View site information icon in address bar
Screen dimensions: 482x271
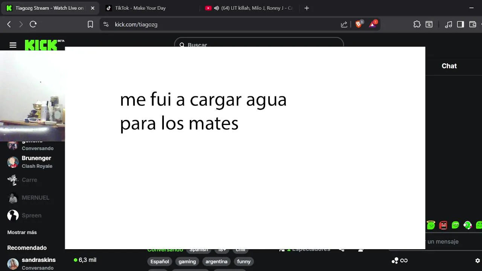tap(106, 24)
